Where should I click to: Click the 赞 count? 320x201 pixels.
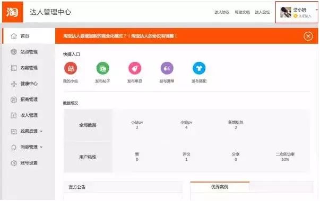coord(137,160)
